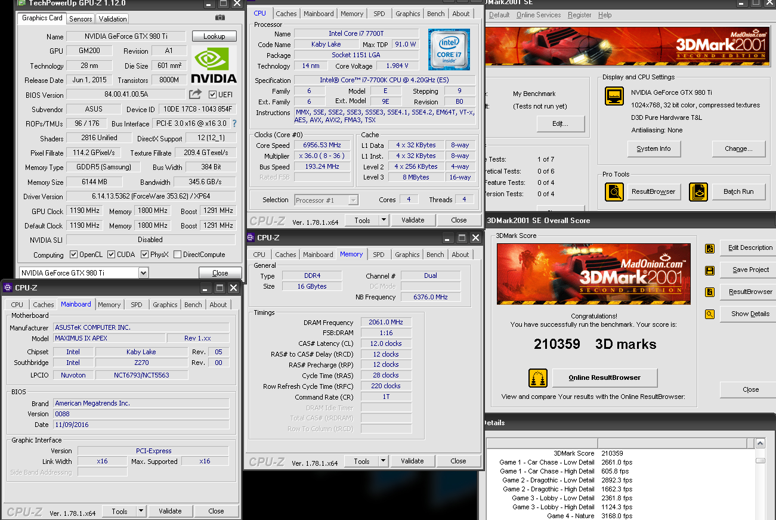Image resolution: width=776 pixels, height=520 pixels.
Task: Click the magnifier icon beside Show Details
Action: (x=710, y=314)
